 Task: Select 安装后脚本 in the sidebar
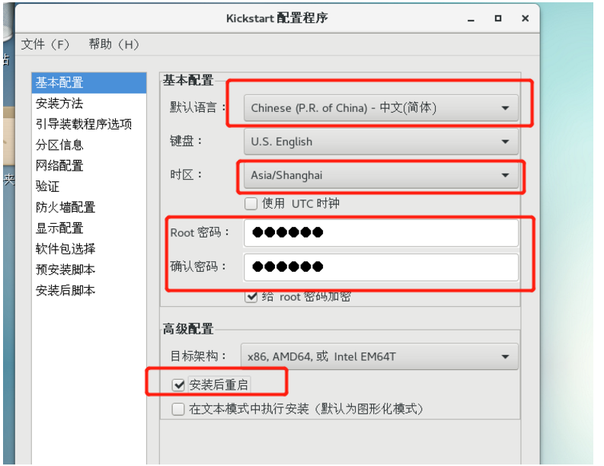89,290
